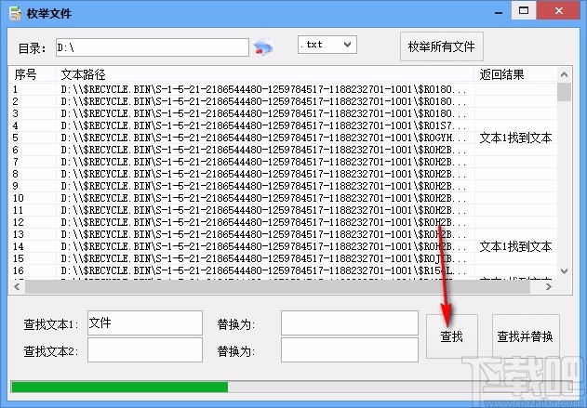Focus the 目录 path input field

153,47
